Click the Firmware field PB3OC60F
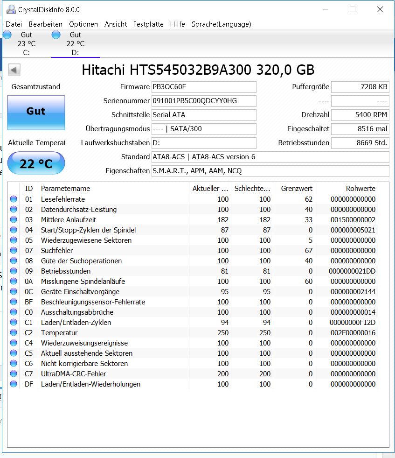395x458 pixels. (x=204, y=87)
